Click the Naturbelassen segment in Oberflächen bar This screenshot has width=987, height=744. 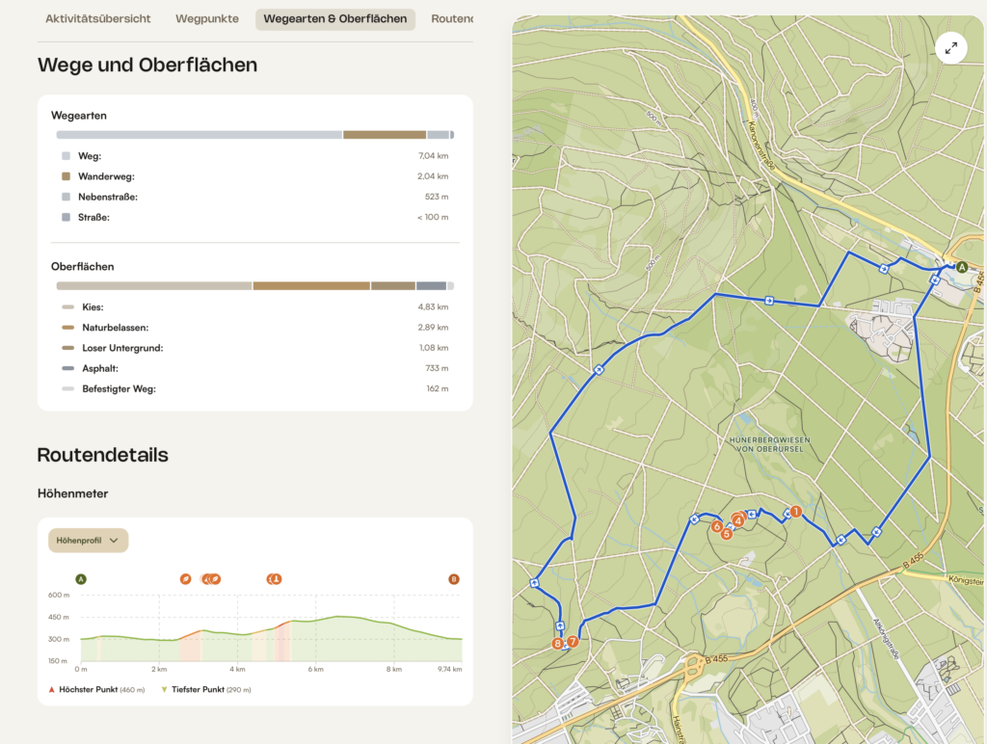[311, 285]
